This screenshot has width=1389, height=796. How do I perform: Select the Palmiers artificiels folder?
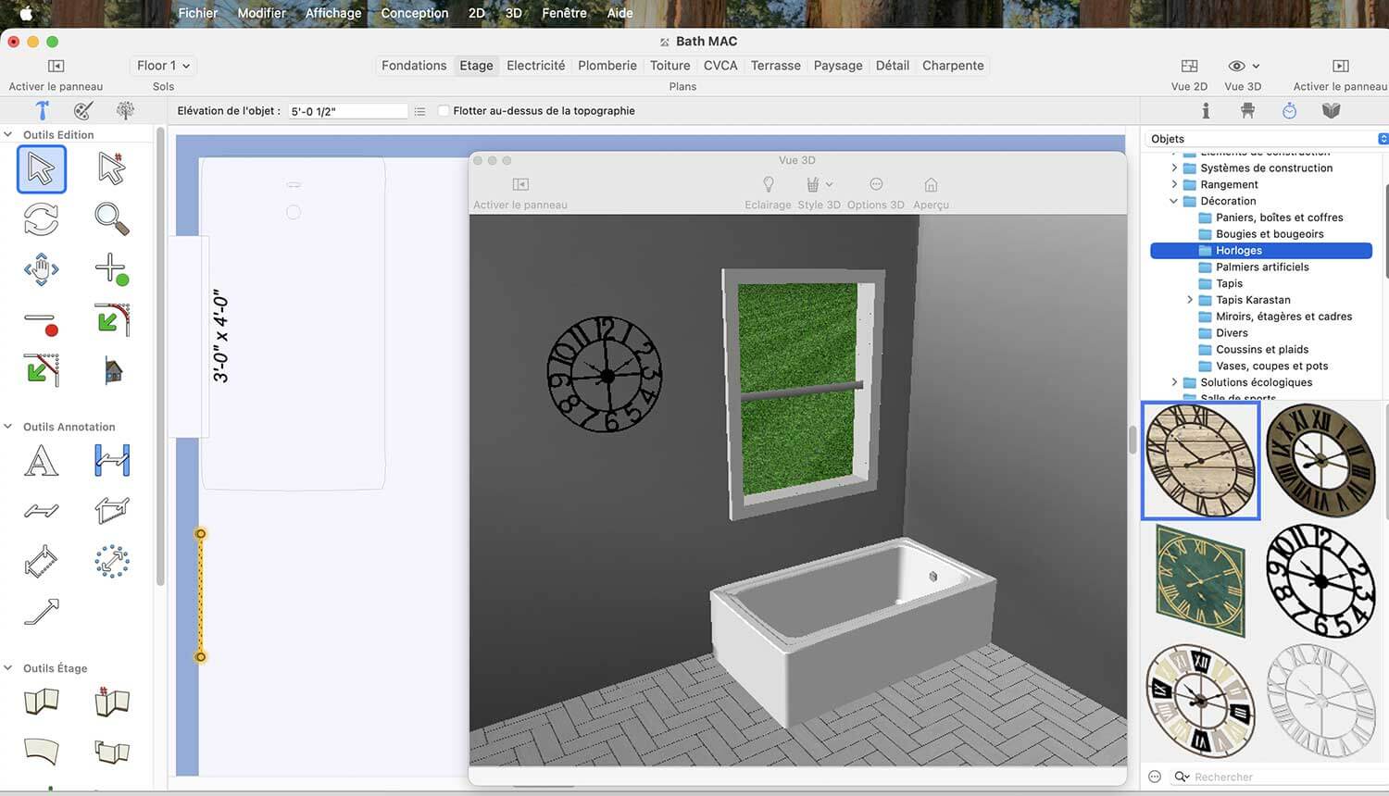pyautogui.click(x=1261, y=267)
